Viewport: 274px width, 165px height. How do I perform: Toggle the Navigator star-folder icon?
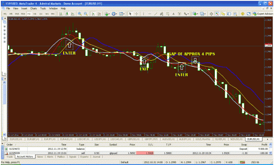point(223,14)
